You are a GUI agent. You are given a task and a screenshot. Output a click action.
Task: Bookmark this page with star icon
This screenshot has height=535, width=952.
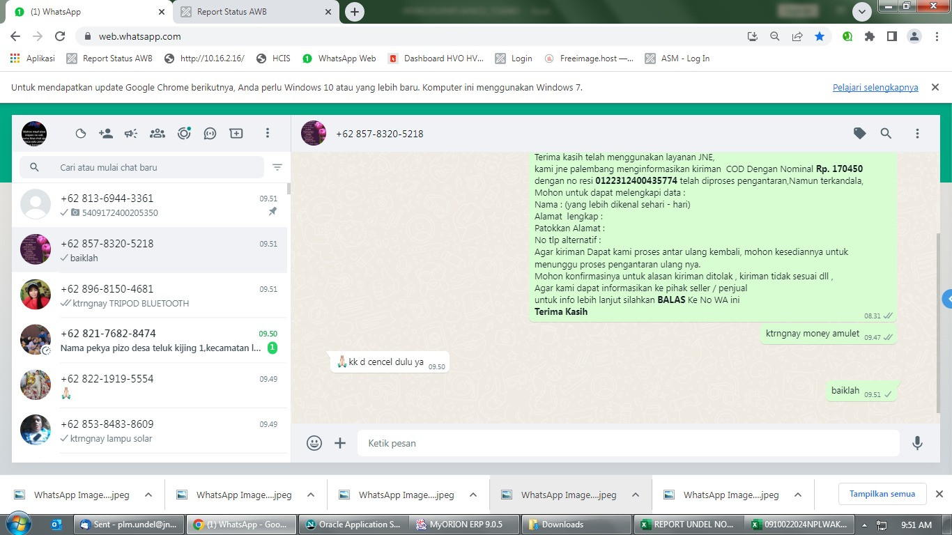click(x=820, y=36)
